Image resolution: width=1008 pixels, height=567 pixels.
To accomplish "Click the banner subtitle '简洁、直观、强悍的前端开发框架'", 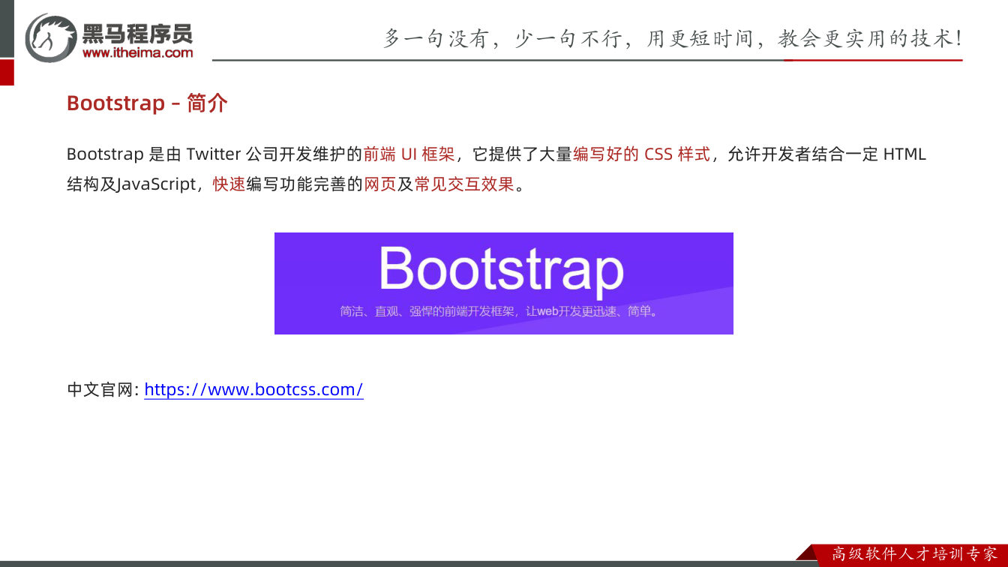I will pos(427,310).
